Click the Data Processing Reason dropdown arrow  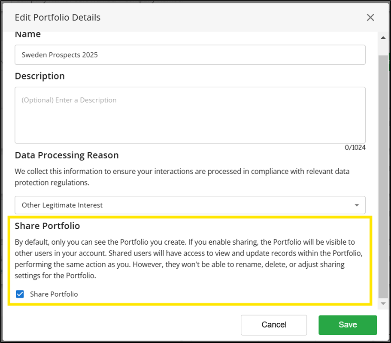coord(357,205)
